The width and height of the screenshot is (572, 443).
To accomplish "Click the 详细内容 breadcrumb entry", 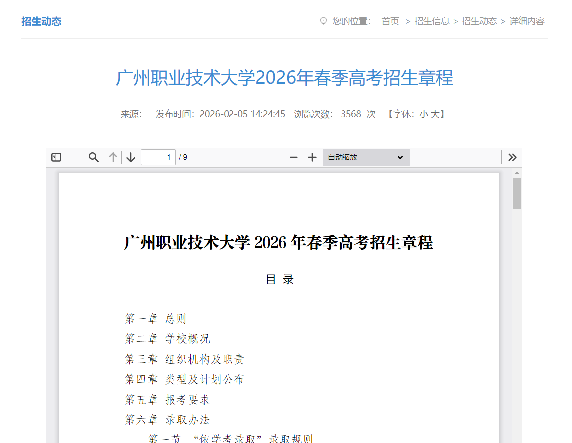I will [526, 21].
